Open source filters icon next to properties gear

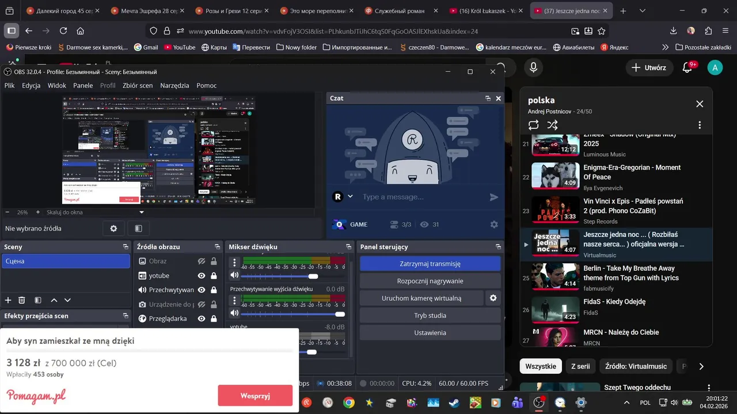[x=138, y=228]
